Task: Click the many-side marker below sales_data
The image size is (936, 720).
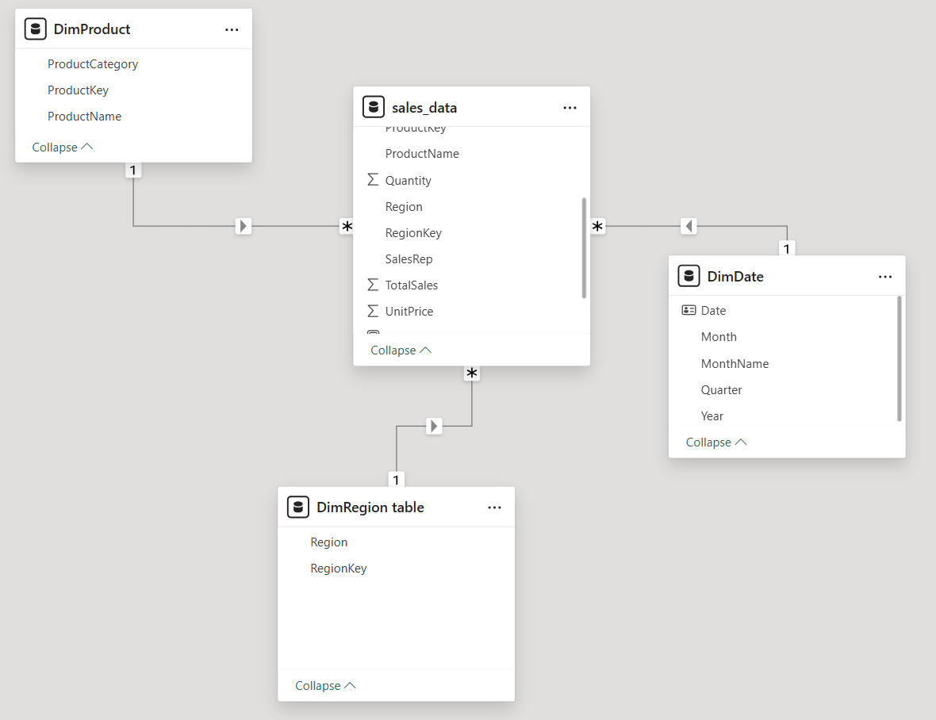Action: click(472, 373)
